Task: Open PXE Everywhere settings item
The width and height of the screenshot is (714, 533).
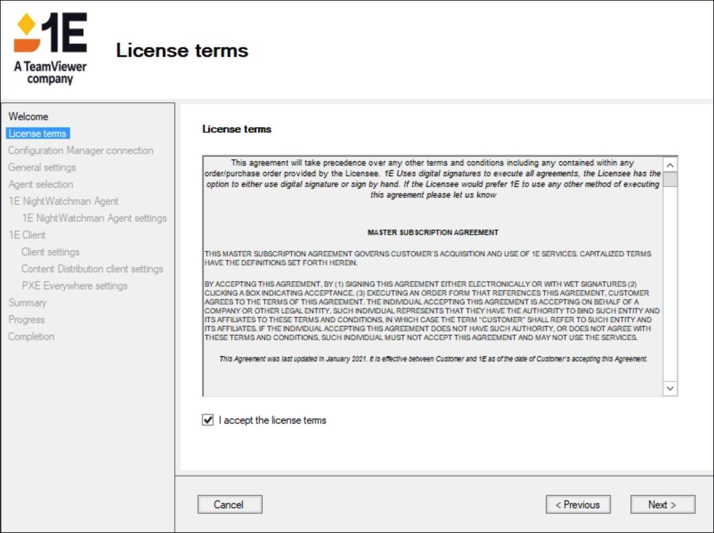Action: [x=75, y=286]
